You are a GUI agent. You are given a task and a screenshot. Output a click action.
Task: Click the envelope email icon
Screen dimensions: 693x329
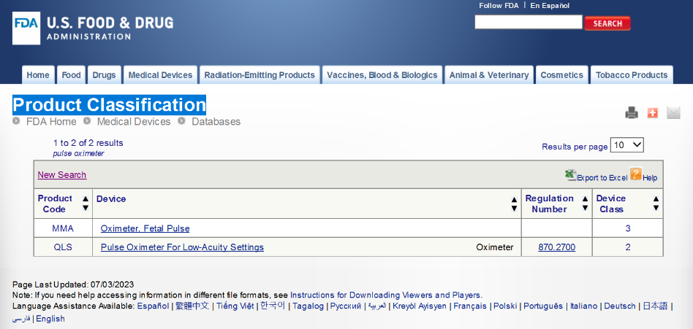point(673,112)
